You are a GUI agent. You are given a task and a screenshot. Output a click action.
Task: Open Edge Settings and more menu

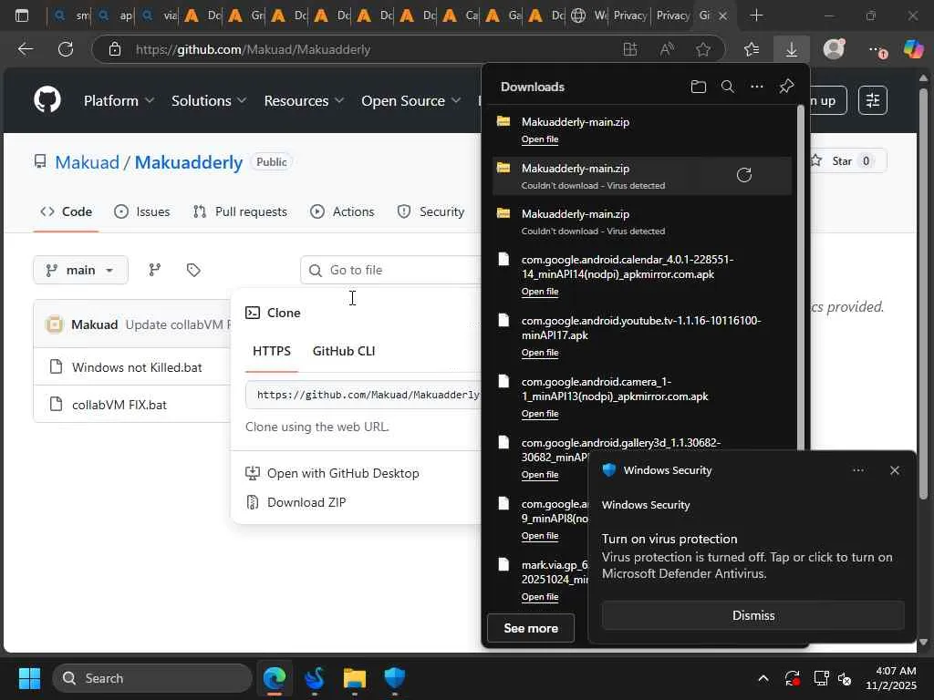click(x=877, y=50)
